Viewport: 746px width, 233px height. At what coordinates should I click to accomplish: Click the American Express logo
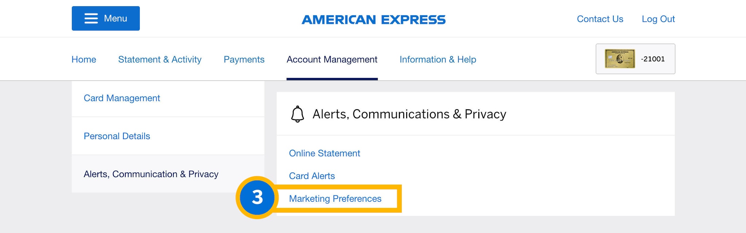click(373, 19)
